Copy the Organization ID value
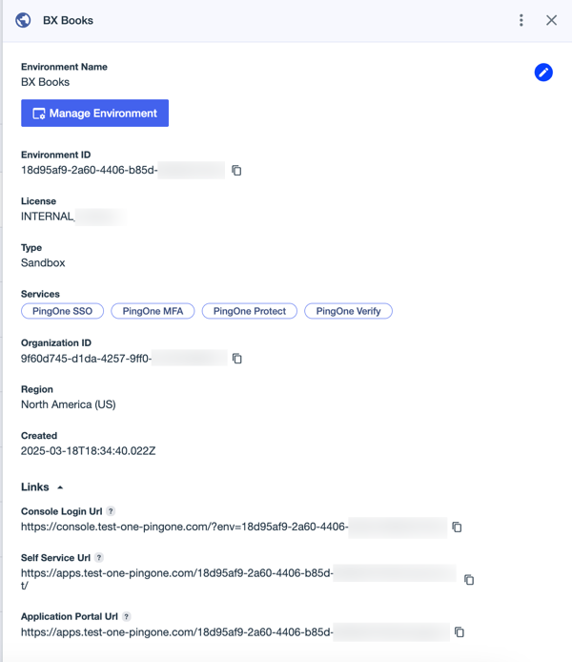This screenshot has width=572, height=662. pos(237,359)
